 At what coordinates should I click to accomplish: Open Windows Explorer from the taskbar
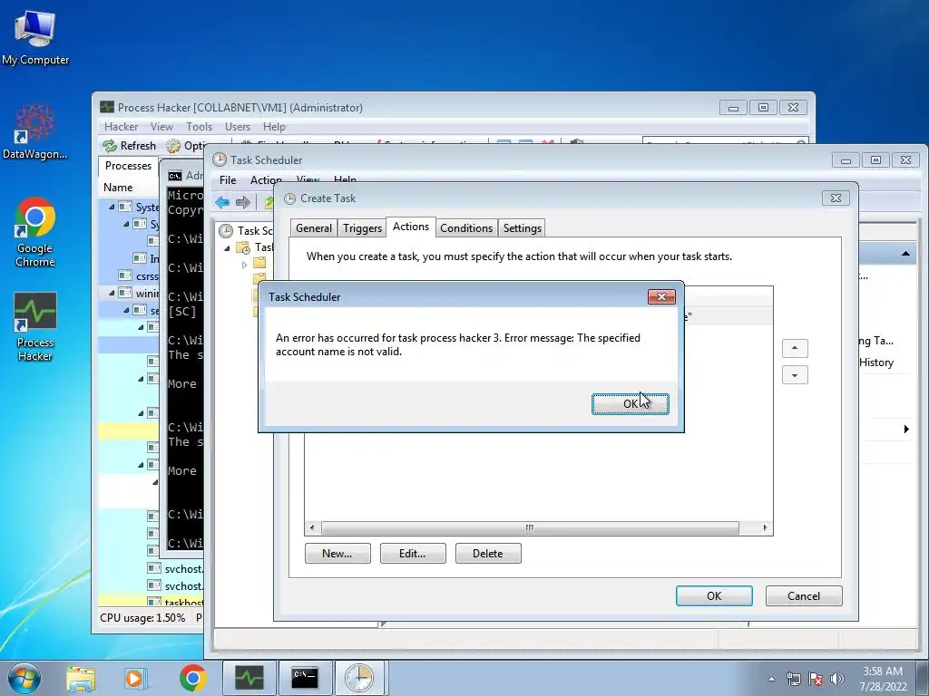(x=81, y=678)
